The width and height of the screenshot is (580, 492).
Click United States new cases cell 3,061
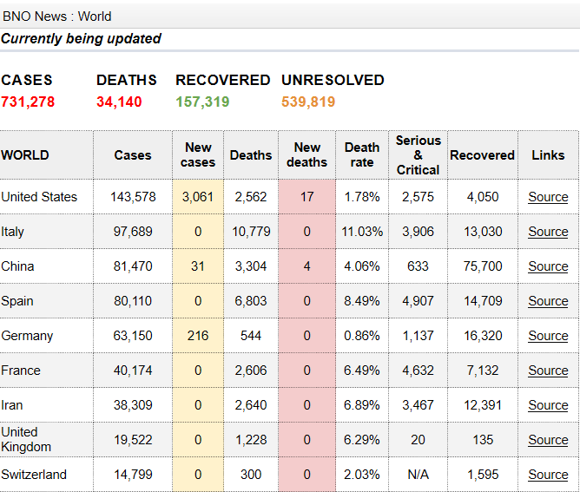(x=198, y=197)
